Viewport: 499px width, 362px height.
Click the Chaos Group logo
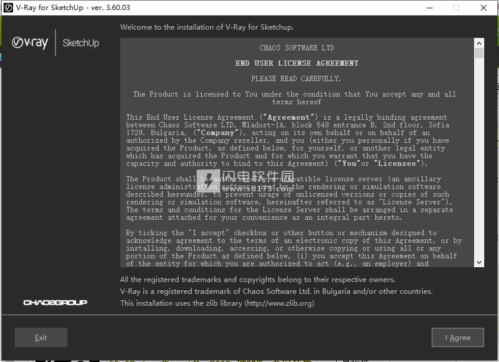(56, 302)
